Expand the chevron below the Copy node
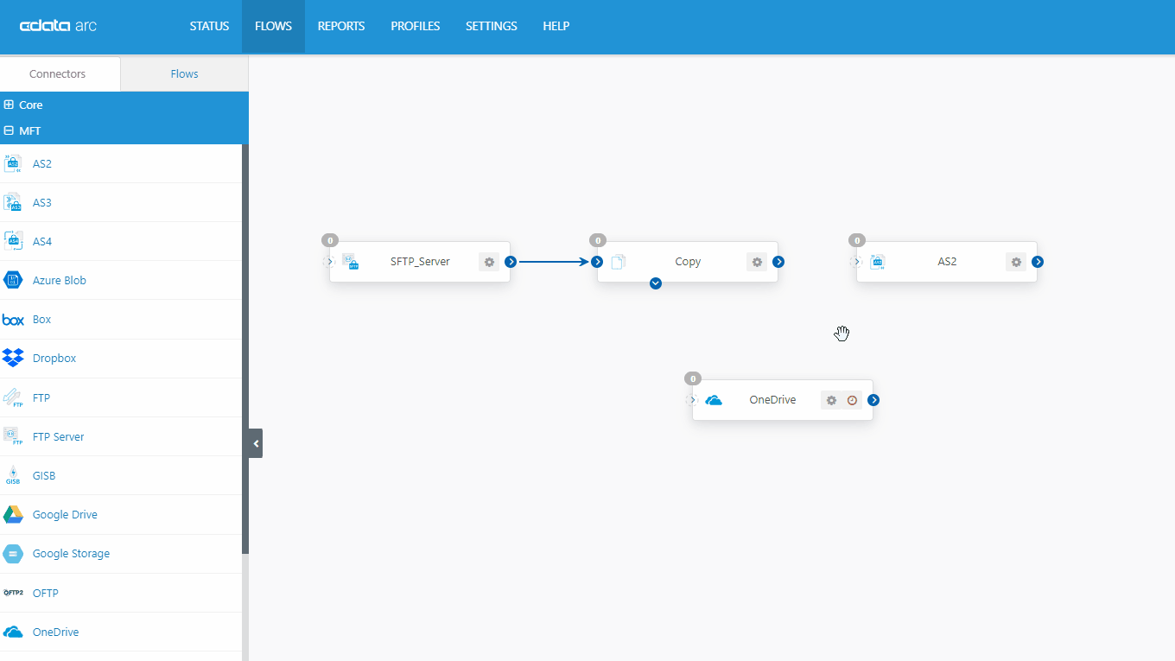 coord(655,283)
